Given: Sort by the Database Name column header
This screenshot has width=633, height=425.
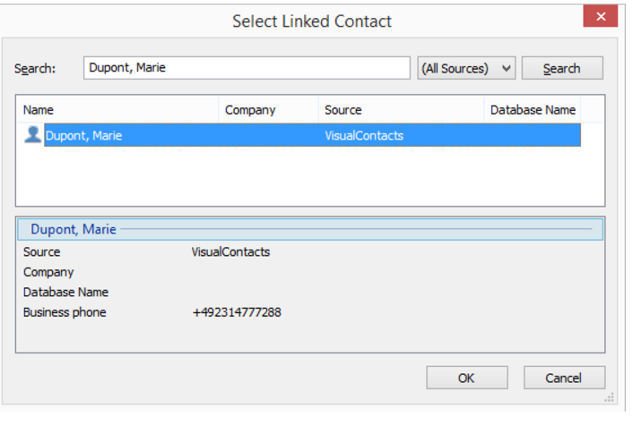Looking at the screenshot, I should (533, 110).
